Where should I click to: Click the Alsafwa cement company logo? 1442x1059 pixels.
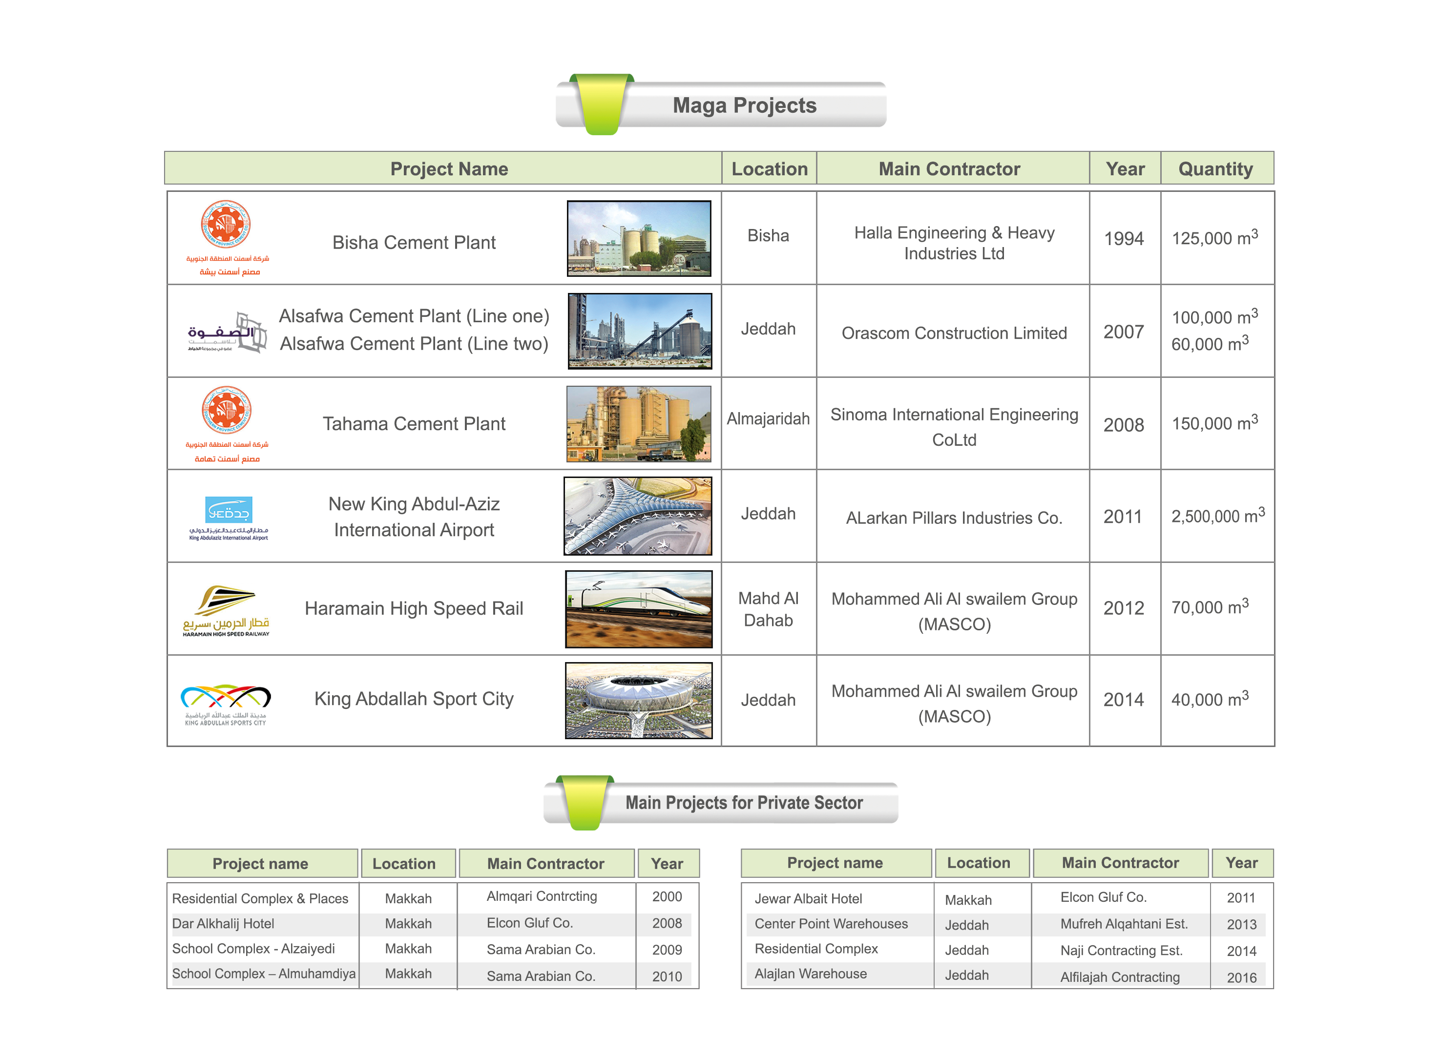coord(227,332)
